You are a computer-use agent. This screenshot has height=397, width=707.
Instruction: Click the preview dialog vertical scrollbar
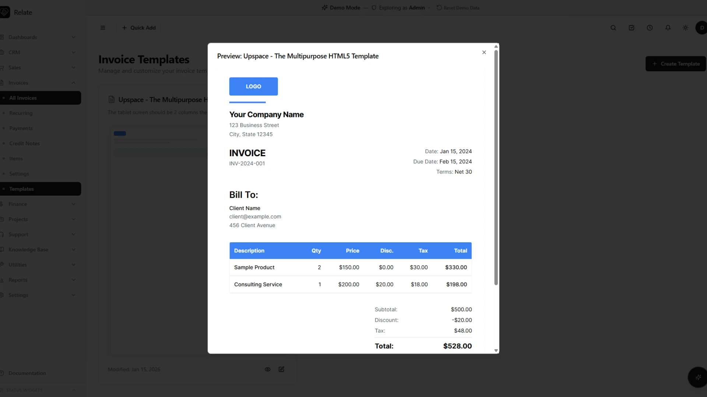(496, 167)
